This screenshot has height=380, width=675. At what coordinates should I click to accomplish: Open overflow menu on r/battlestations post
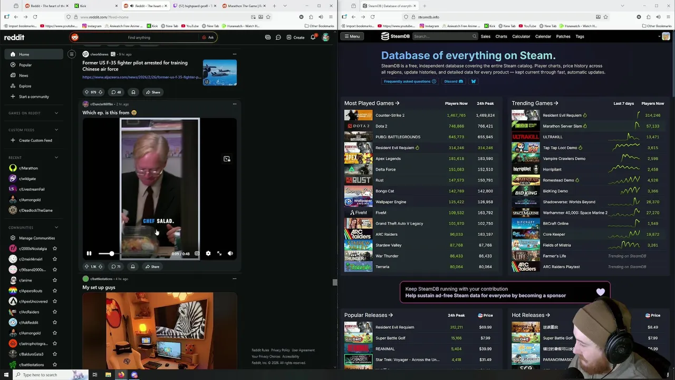tap(235, 279)
